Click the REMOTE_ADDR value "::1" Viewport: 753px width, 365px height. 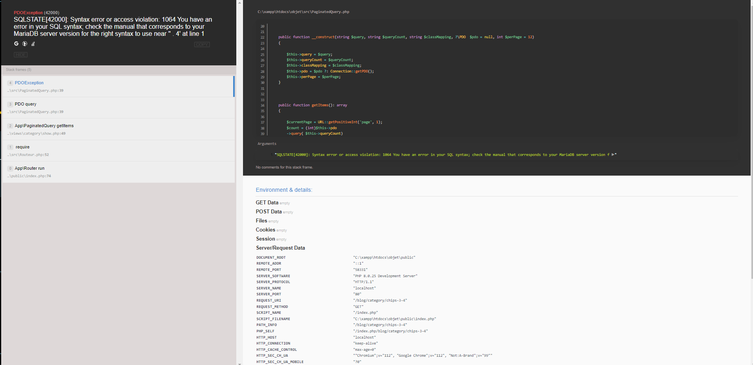[x=358, y=263]
